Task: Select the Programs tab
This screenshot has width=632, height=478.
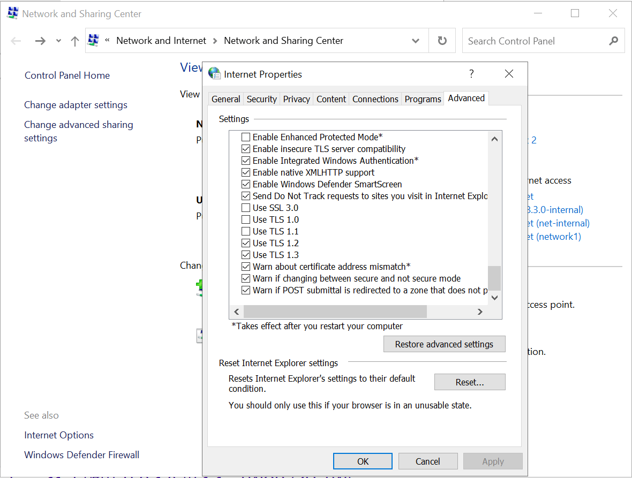Action: [x=423, y=99]
